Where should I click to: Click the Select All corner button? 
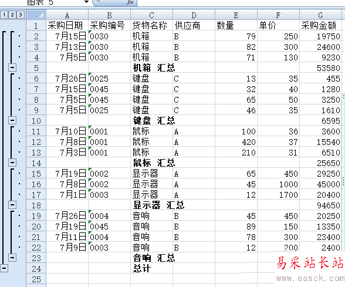pos(36,15)
